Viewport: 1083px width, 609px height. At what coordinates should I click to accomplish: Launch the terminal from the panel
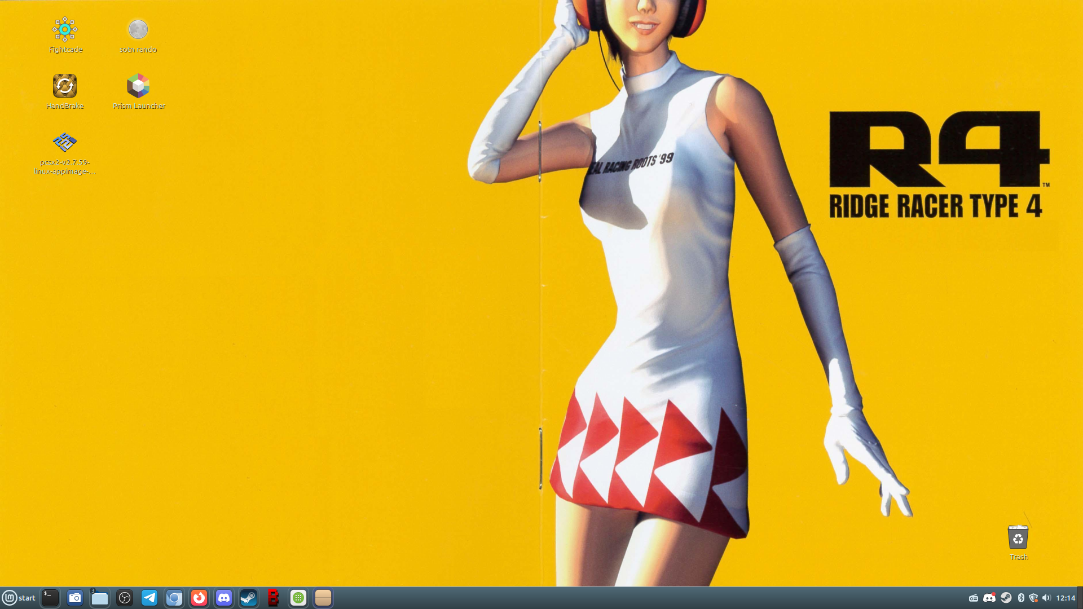pyautogui.click(x=50, y=598)
